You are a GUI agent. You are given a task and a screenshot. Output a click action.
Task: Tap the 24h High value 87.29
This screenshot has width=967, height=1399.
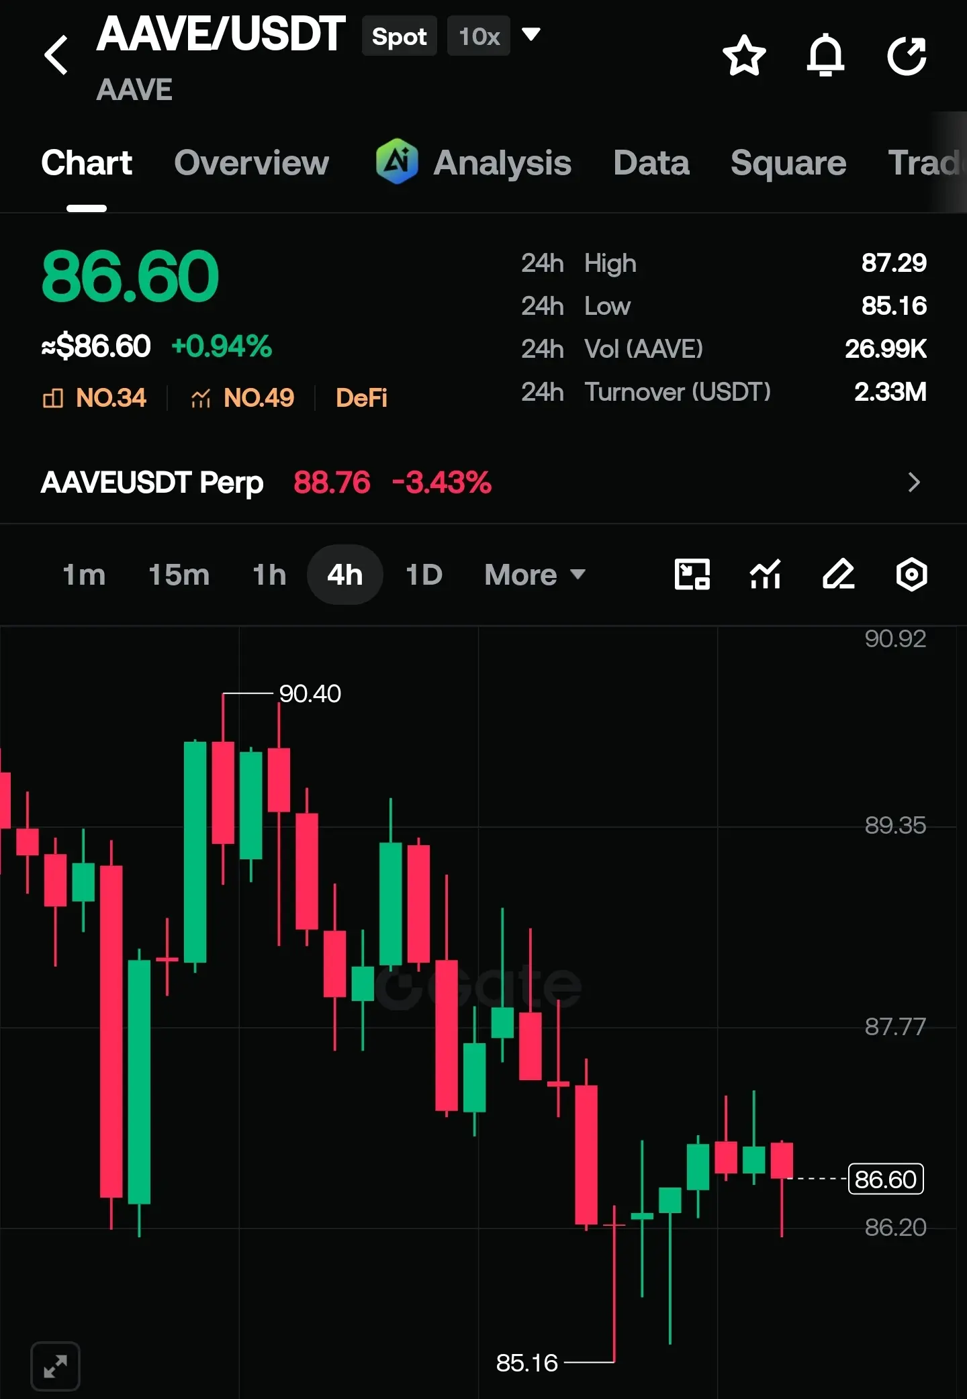pos(894,263)
